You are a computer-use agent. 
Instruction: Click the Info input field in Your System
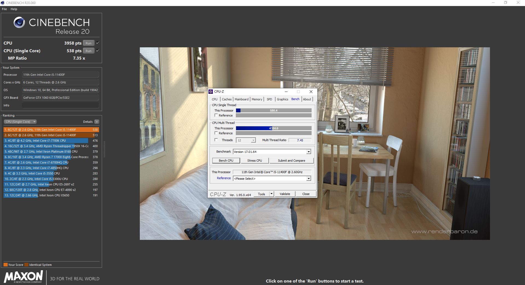coord(60,105)
